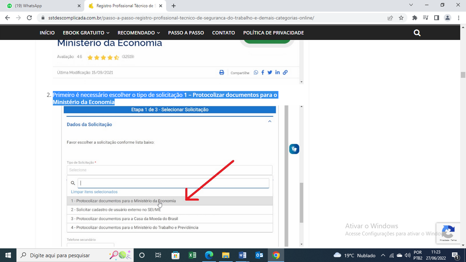This screenshot has height=262, width=466.
Task: Open CONTATO menu item
Action: 224,33
